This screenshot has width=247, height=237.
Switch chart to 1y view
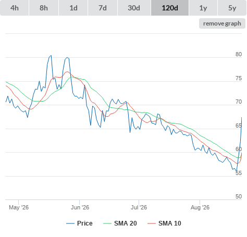203,8
